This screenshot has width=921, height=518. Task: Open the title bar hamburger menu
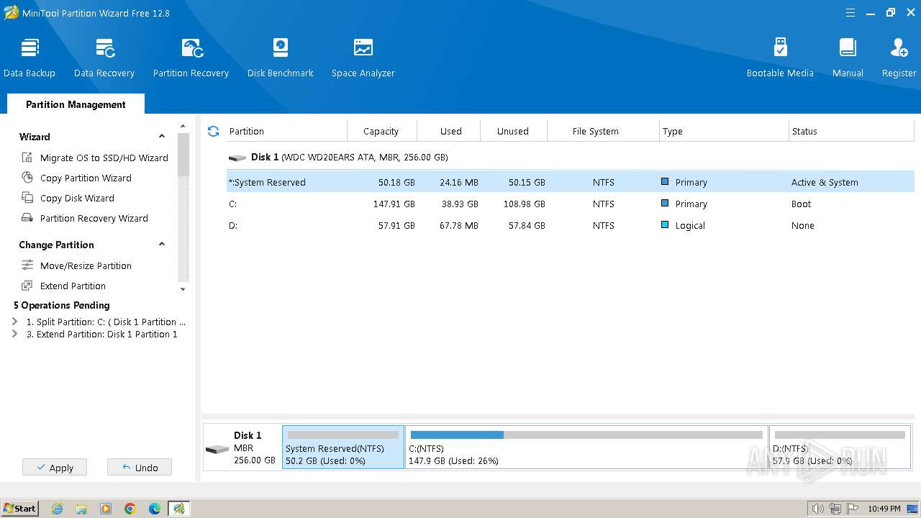(x=850, y=13)
